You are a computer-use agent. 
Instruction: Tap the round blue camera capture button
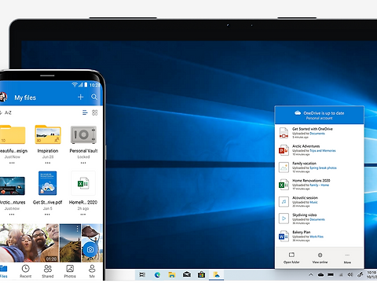click(90, 249)
